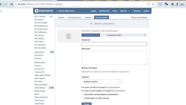The width and height of the screenshot is (186, 105).
Task: Click the plus icon to add video
Action: (x=91, y=24)
